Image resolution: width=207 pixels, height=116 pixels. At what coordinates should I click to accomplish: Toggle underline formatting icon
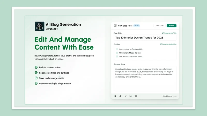[x=125, y=96]
